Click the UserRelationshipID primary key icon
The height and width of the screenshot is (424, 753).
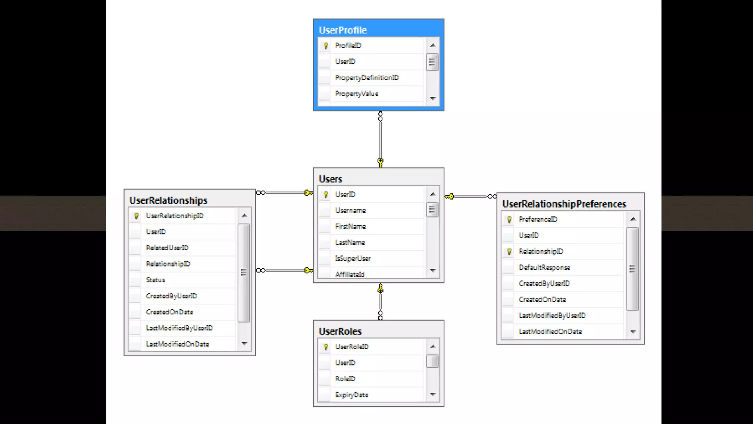point(136,216)
